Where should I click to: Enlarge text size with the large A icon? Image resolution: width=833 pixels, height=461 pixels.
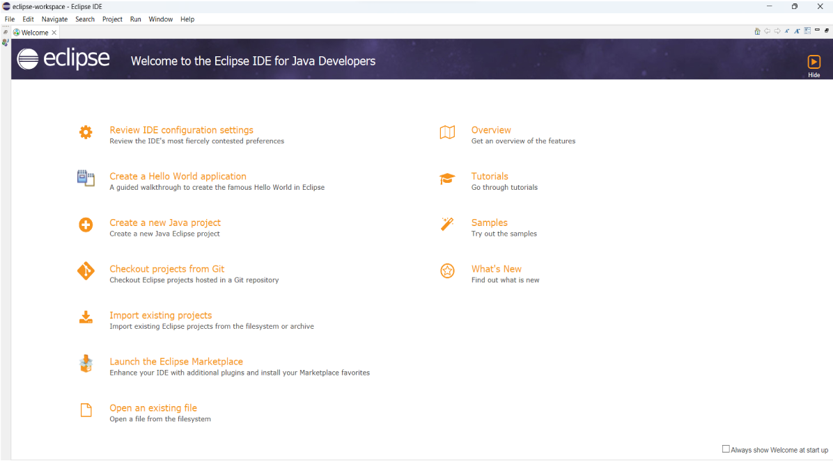[x=797, y=31]
